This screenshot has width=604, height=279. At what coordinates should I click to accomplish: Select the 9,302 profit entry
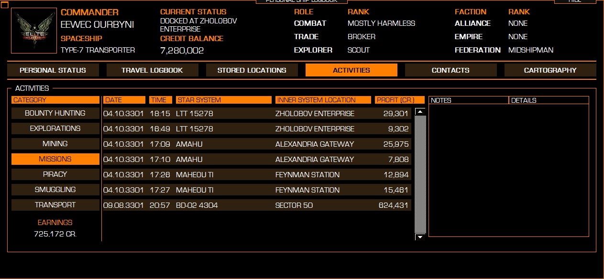399,129
